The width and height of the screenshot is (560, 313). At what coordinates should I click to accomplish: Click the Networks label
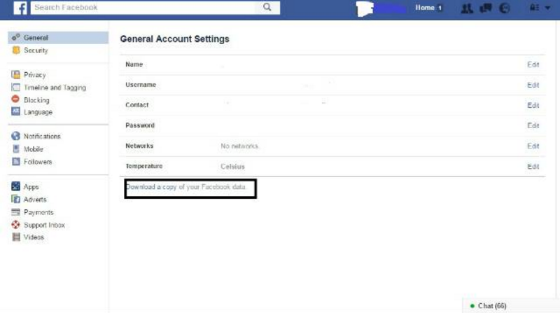[139, 146]
